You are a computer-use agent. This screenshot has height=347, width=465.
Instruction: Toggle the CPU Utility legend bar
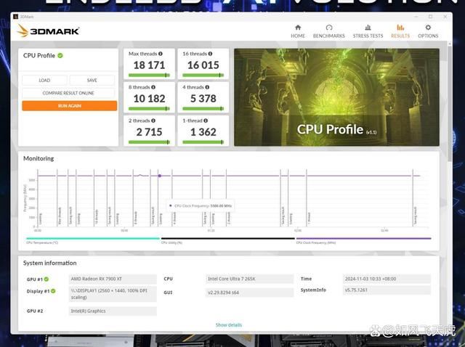click(227, 238)
